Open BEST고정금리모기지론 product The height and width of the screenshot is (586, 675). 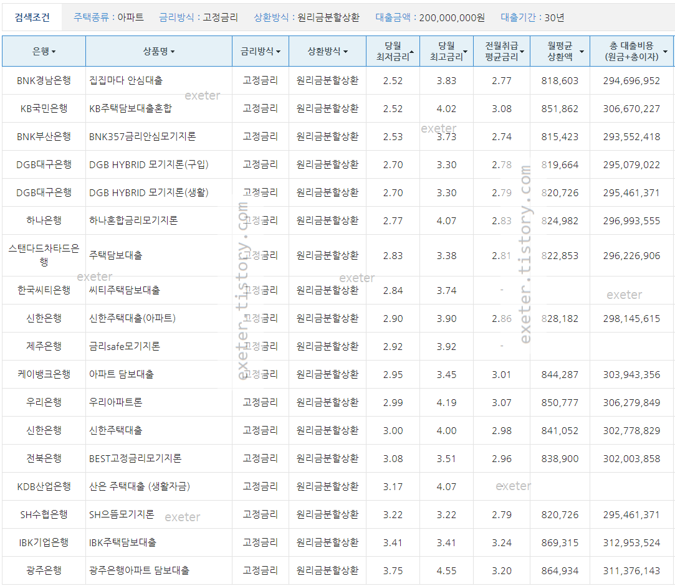click(135, 458)
